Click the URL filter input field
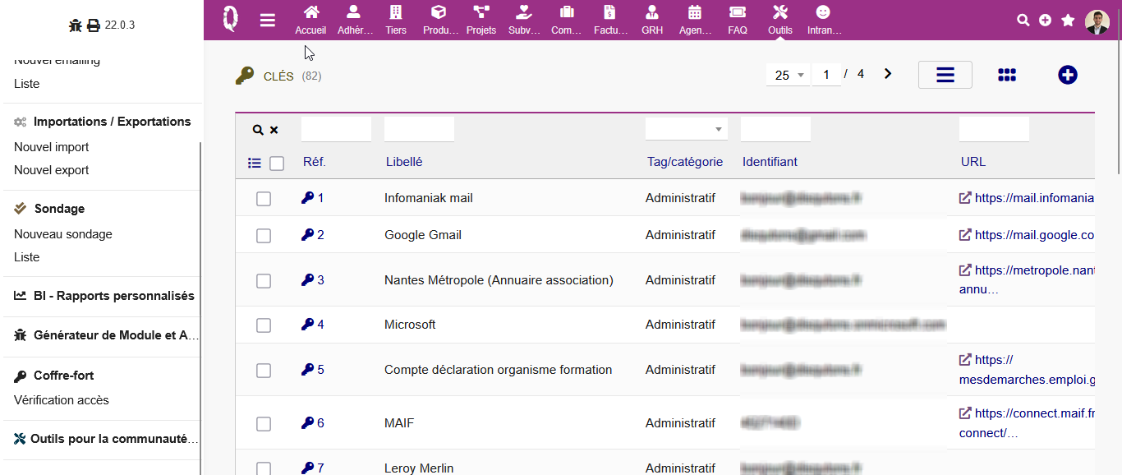This screenshot has width=1122, height=475. point(994,129)
